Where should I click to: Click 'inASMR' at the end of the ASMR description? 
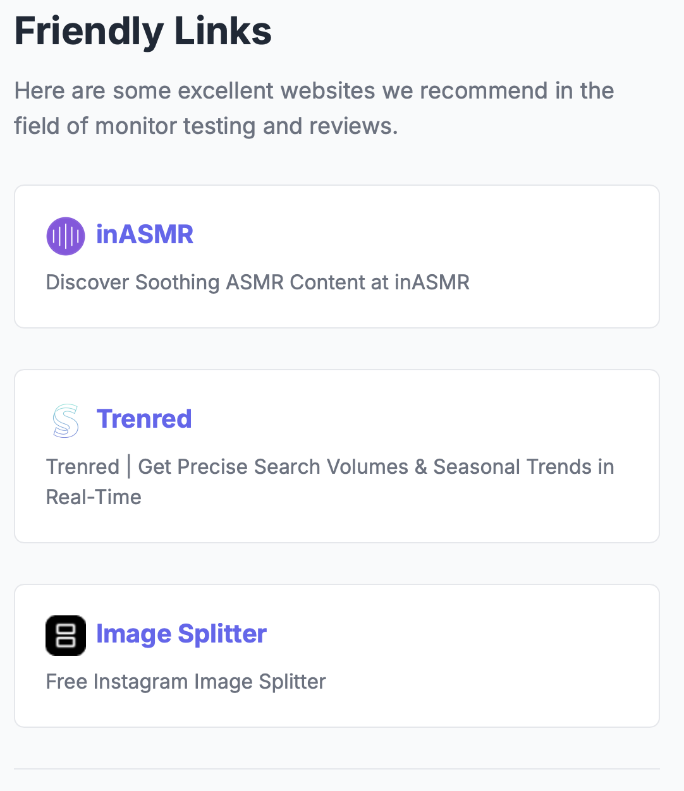point(432,282)
